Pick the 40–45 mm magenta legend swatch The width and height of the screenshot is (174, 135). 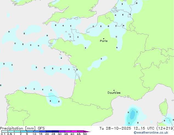[x=74, y=131]
